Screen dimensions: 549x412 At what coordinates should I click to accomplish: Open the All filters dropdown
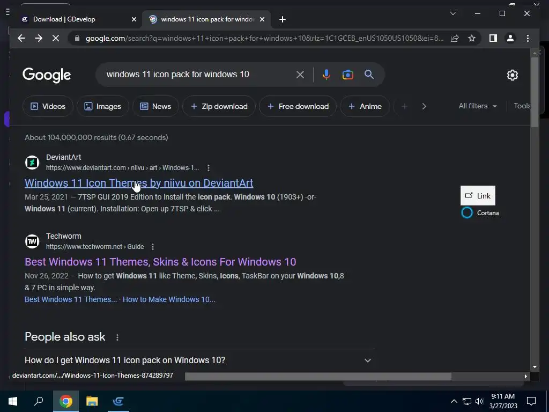click(x=478, y=106)
